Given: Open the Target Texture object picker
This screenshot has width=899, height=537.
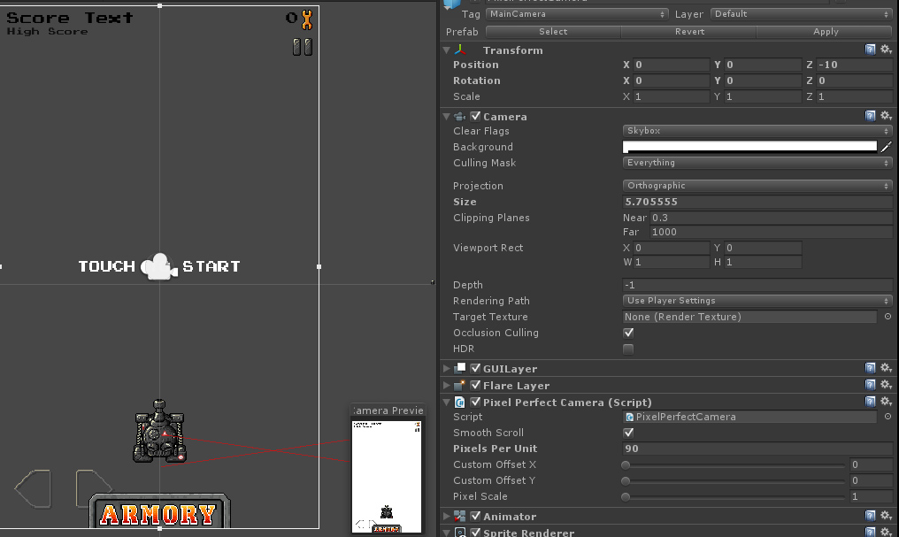Looking at the screenshot, I should click(889, 317).
